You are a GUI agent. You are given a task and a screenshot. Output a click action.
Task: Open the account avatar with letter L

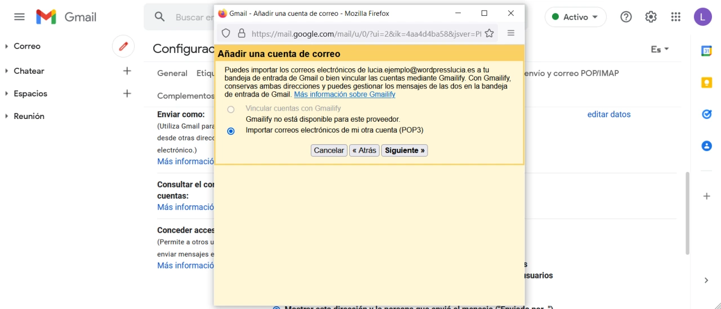pyautogui.click(x=702, y=17)
